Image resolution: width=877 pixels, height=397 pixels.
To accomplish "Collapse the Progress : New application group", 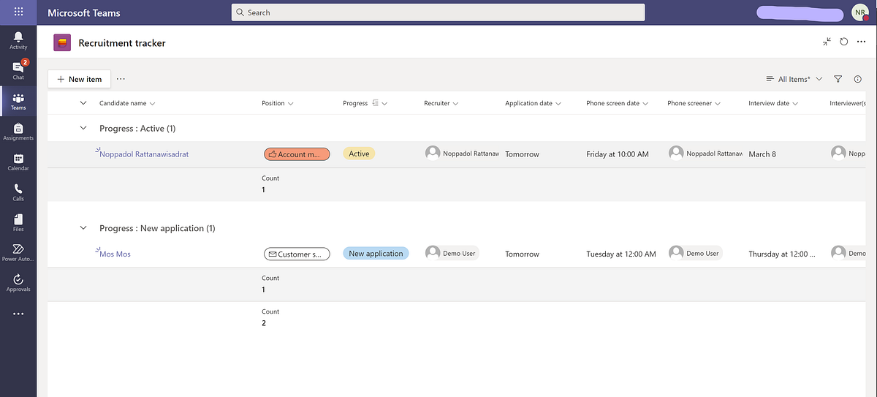I will 83,228.
